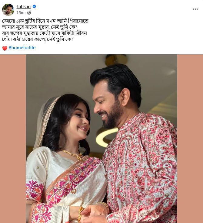
Task: Click the left peach margin beside photo
Action: [x=13, y=139]
